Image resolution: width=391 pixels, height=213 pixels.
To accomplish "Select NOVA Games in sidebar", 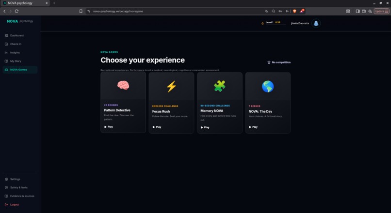I will click(20, 70).
